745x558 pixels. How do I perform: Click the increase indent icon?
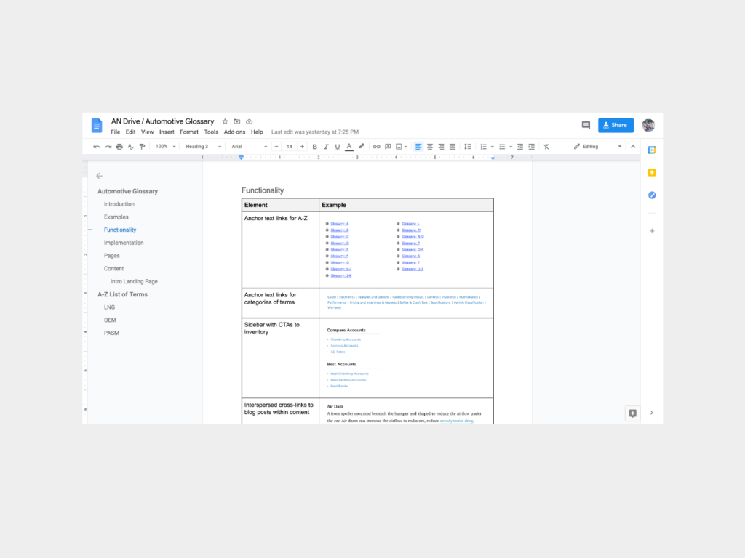[532, 147]
